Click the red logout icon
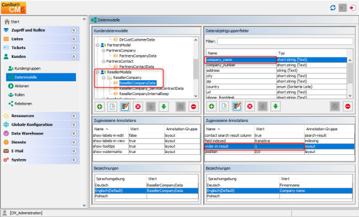Screen dimensions: 359x217 point(352,8)
